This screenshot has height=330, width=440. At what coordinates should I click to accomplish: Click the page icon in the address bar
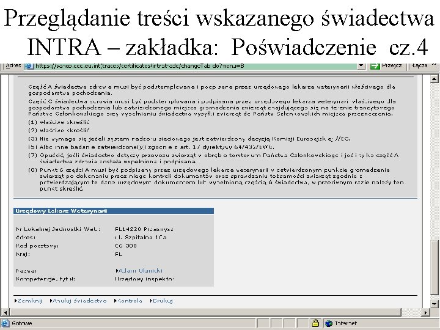point(29,66)
